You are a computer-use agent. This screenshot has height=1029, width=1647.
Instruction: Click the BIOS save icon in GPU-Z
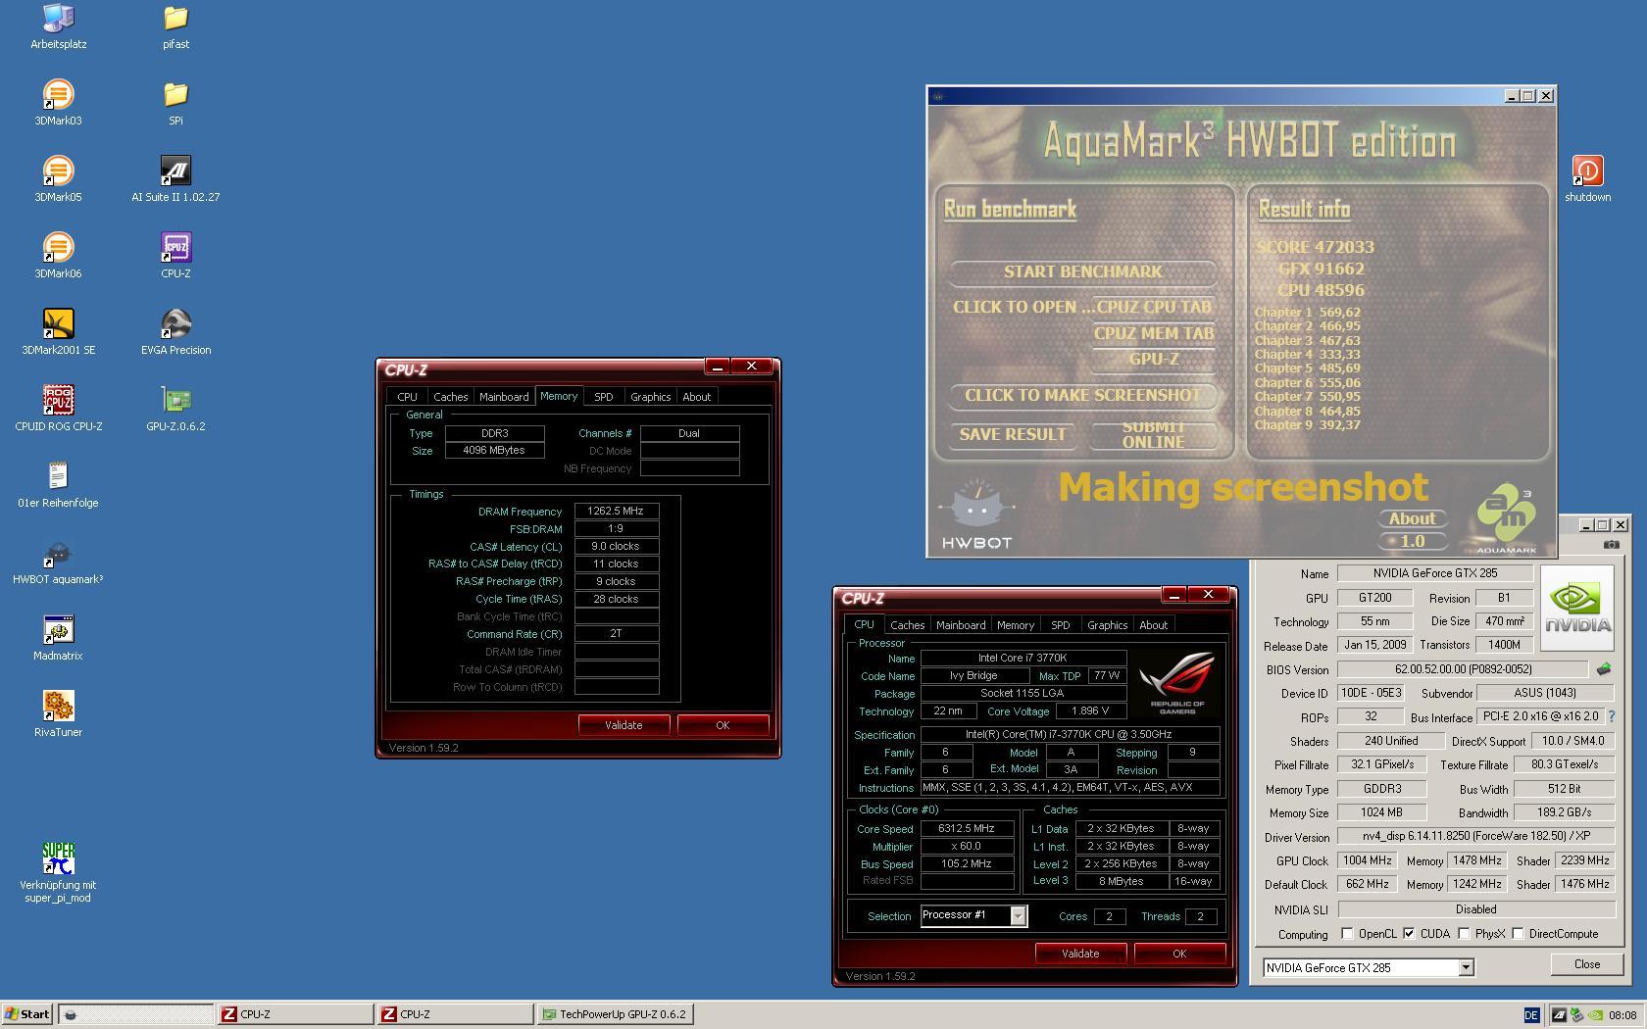1604,669
